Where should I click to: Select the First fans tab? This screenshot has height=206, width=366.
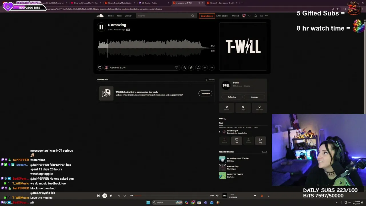221,123
